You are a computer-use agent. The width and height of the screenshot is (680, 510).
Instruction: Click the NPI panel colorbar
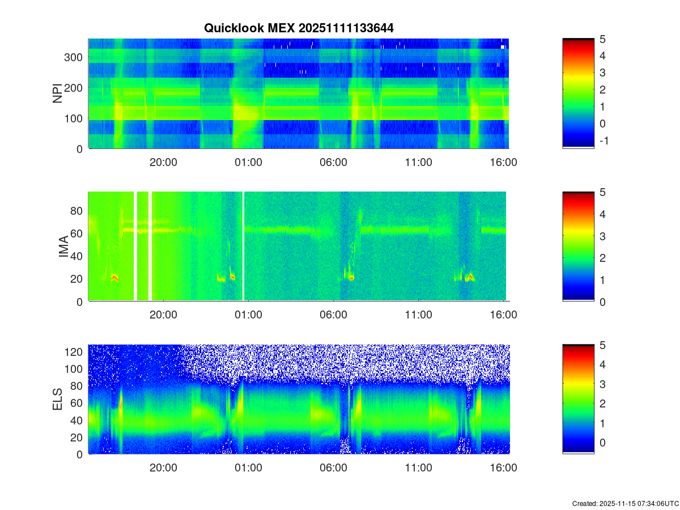coord(578,93)
